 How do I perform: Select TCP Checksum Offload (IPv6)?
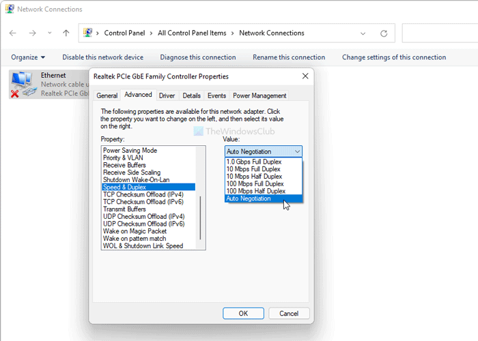148,202
